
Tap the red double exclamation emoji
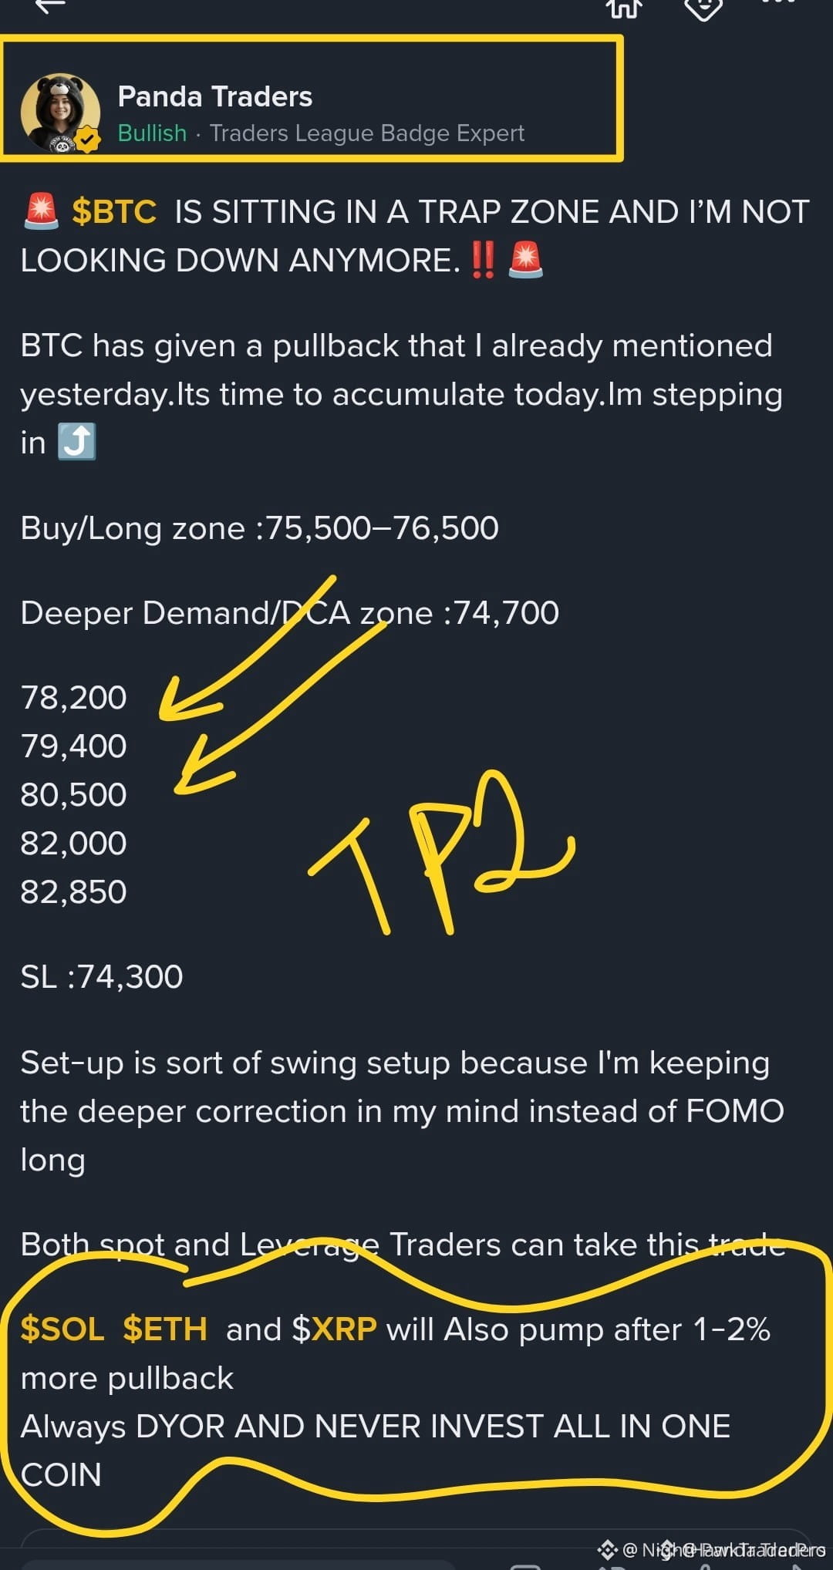click(x=483, y=260)
